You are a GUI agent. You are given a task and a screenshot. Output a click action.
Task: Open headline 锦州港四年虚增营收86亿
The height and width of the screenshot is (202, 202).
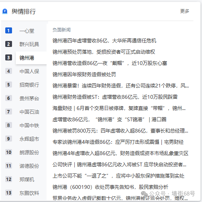[104, 41]
